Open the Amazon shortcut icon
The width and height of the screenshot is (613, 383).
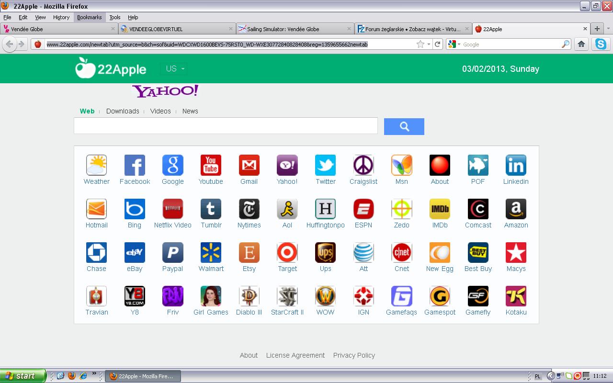click(516, 209)
